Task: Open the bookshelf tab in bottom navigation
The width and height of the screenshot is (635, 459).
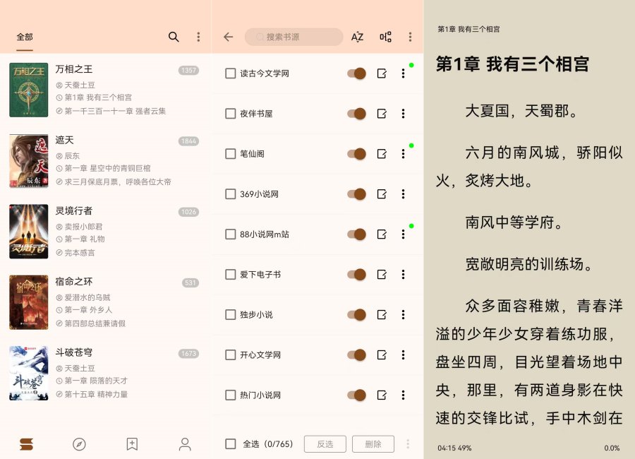Action: (x=27, y=444)
